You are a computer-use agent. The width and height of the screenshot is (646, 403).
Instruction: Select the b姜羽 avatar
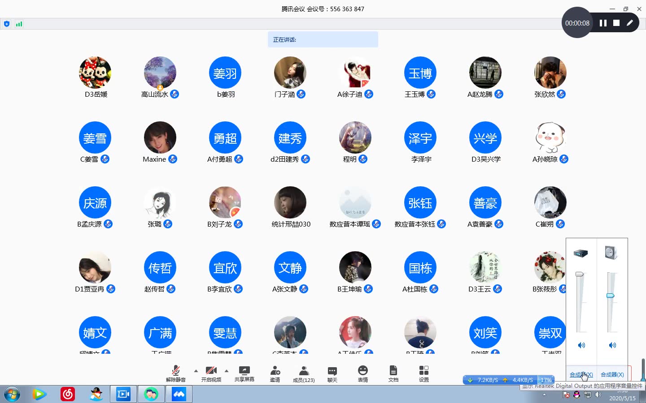click(225, 73)
